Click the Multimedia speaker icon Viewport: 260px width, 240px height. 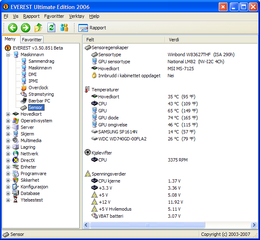click(16, 140)
